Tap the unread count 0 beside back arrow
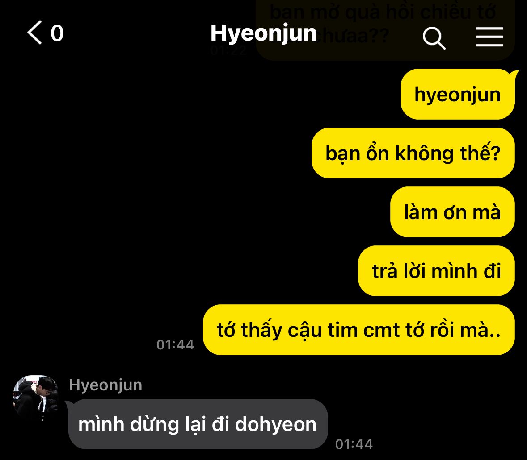This screenshot has height=460, width=527. 57,33
